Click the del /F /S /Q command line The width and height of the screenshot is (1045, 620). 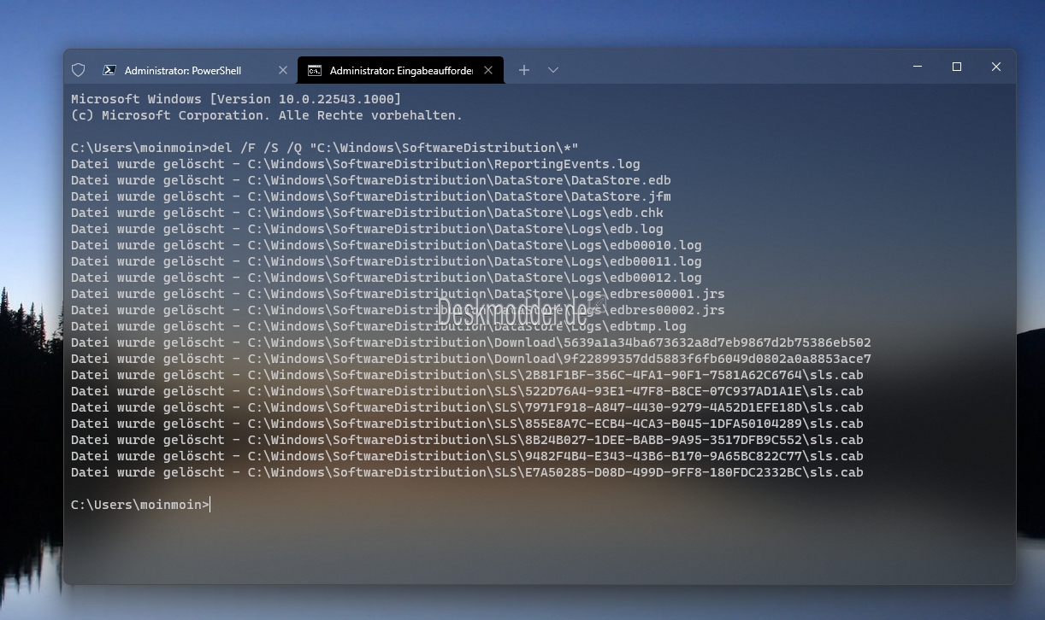point(325,148)
